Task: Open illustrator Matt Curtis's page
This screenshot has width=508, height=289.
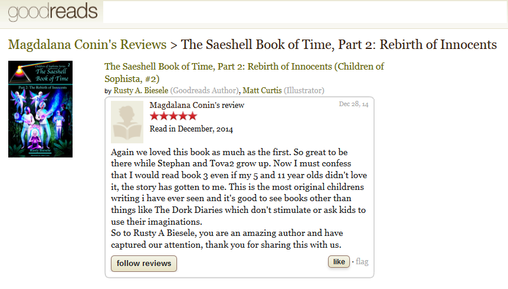Action: click(262, 90)
